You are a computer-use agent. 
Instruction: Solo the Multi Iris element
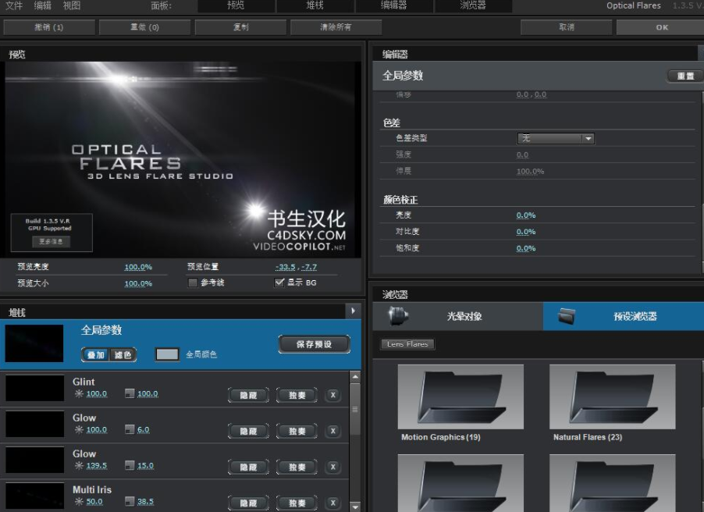(x=297, y=503)
